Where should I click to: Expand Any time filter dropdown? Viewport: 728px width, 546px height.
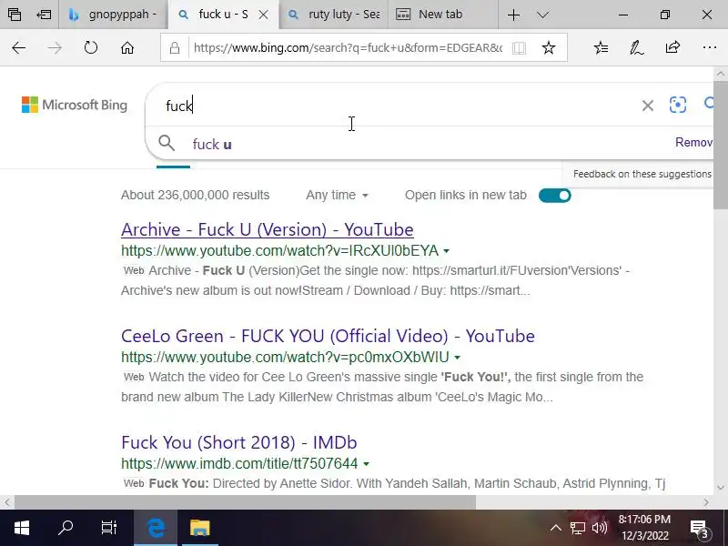click(x=337, y=195)
